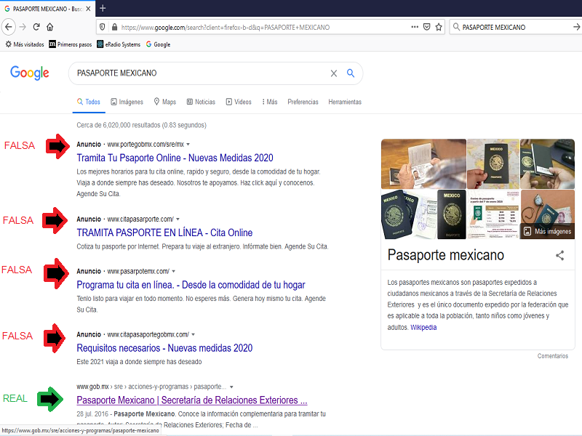This screenshot has width=582, height=436.
Task: Expand gob.mx result dropdown arrow
Action: pos(231,387)
